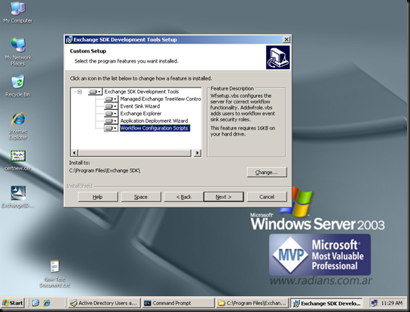Image resolution: width=410 pixels, height=312 pixels.
Task: Switch to Active Directory Users taskbar window
Action: click(x=104, y=303)
